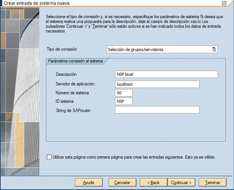Viewport: 234px width, 190px height.
Task: Click the Descripción label
Action: [x=66, y=74]
